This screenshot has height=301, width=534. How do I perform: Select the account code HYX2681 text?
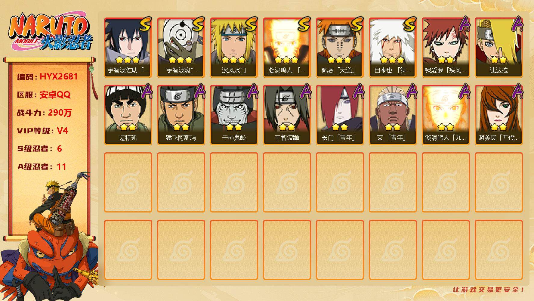pyautogui.click(x=59, y=76)
